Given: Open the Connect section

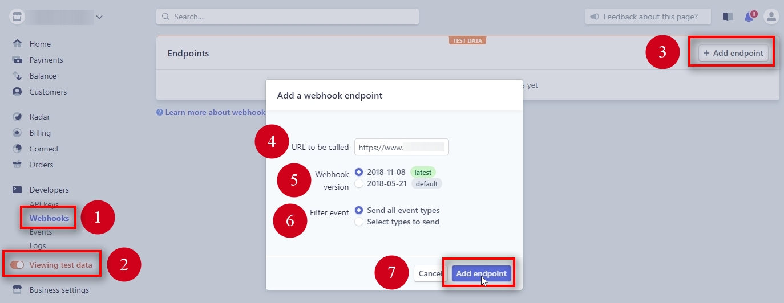Looking at the screenshot, I should click(x=44, y=149).
